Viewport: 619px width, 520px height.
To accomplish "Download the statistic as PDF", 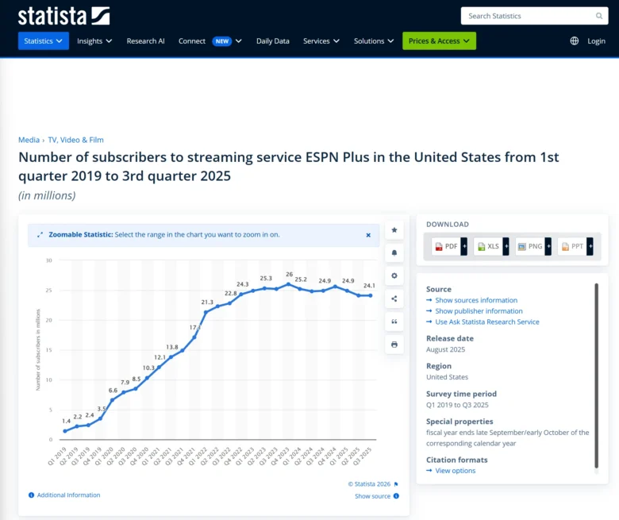I will [x=446, y=246].
